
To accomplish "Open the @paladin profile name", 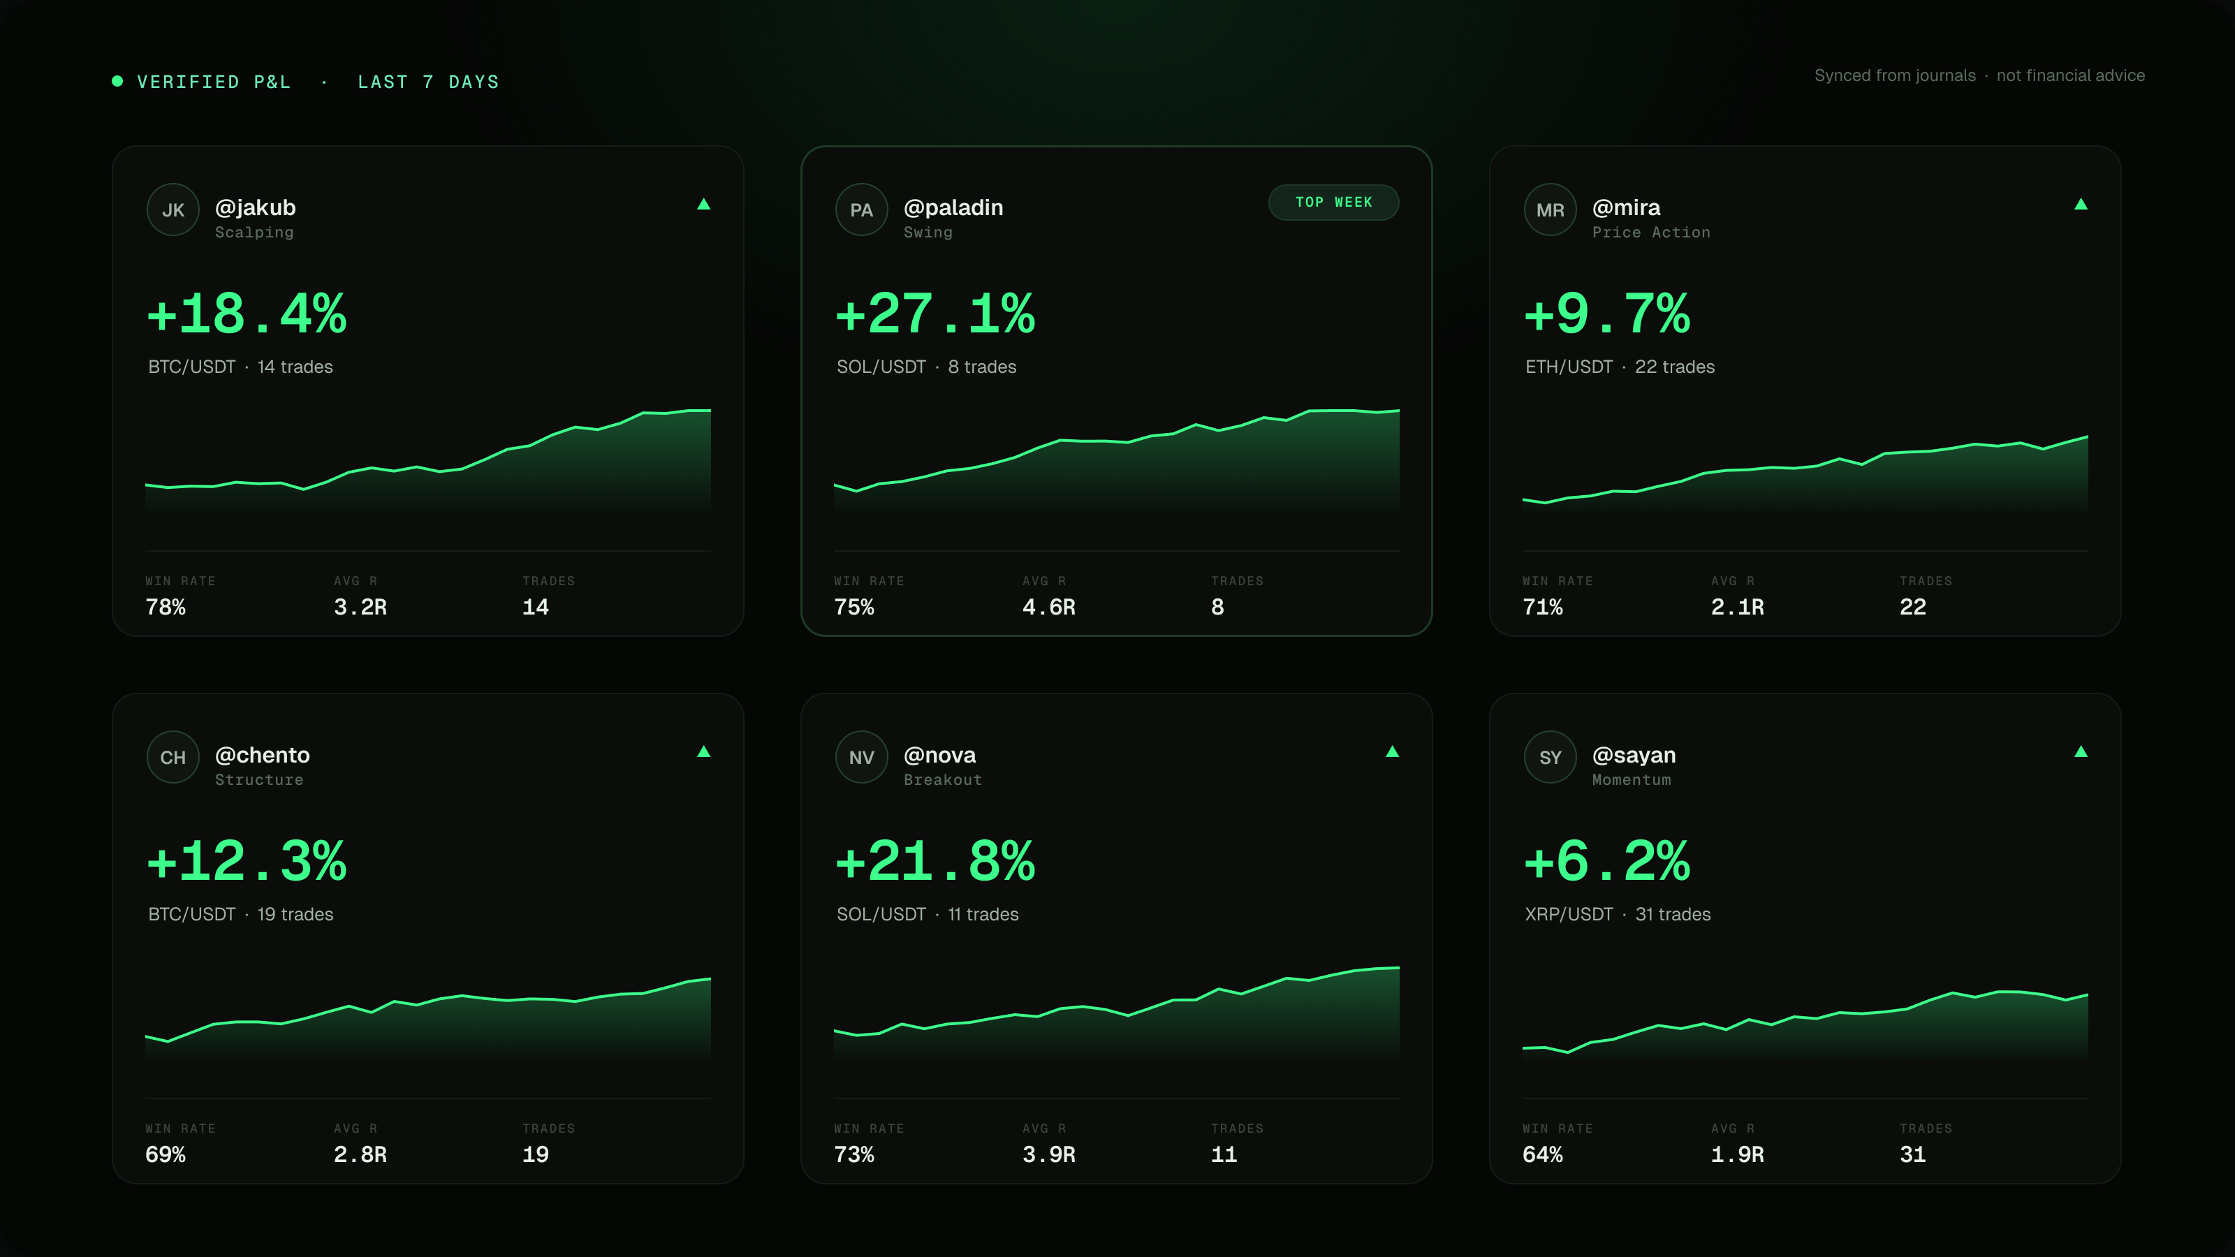I will point(953,207).
